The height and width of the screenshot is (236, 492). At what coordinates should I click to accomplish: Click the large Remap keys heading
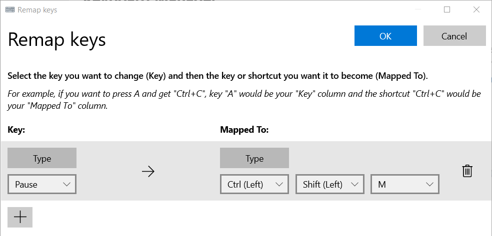[x=56, y=39]
